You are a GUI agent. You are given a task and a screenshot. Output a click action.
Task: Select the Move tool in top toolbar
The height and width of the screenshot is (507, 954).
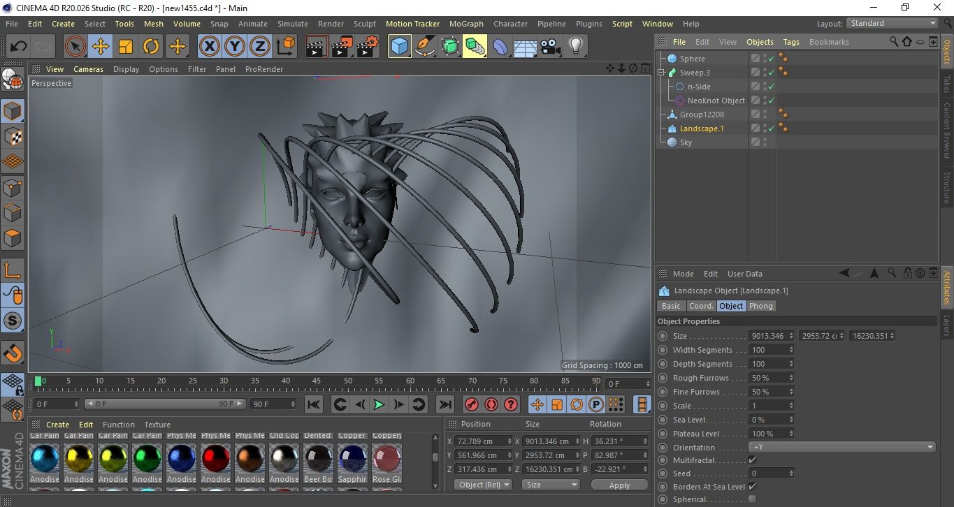pos(100,47)
